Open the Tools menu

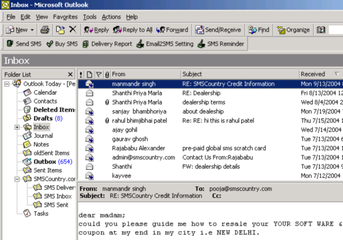point(90,17)
